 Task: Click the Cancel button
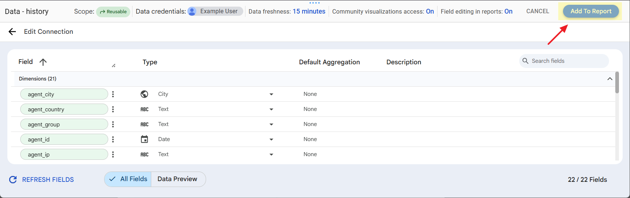pyautogui.click(x=538, y=11)
